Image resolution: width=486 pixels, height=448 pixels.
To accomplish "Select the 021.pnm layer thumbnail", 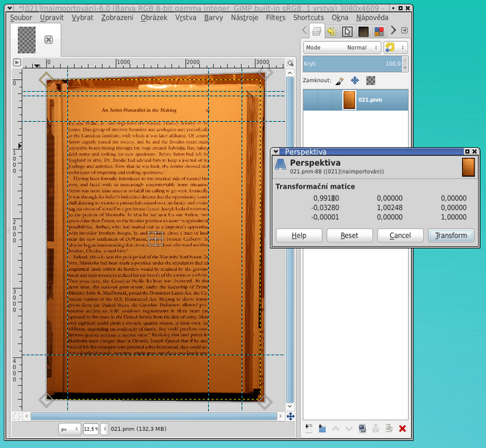I will pyautogui.click(x=349, y=99).
